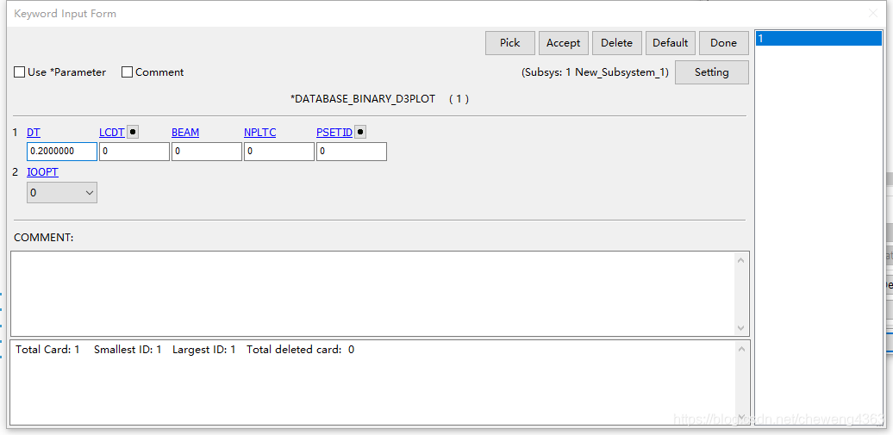Click the Delete button

617,43
